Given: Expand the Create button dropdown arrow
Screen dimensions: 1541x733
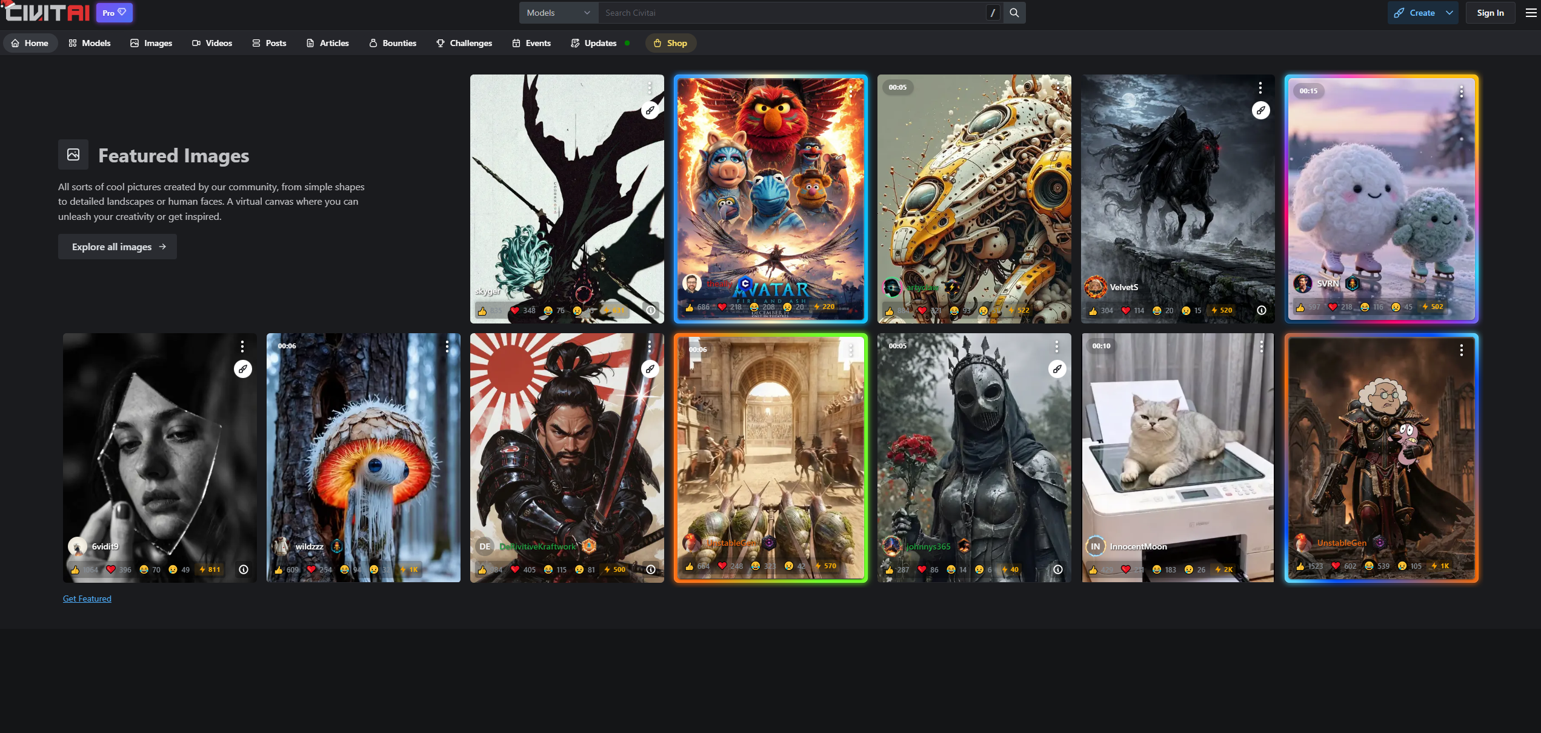Looking at the screenshot, I should (1449, 13).
